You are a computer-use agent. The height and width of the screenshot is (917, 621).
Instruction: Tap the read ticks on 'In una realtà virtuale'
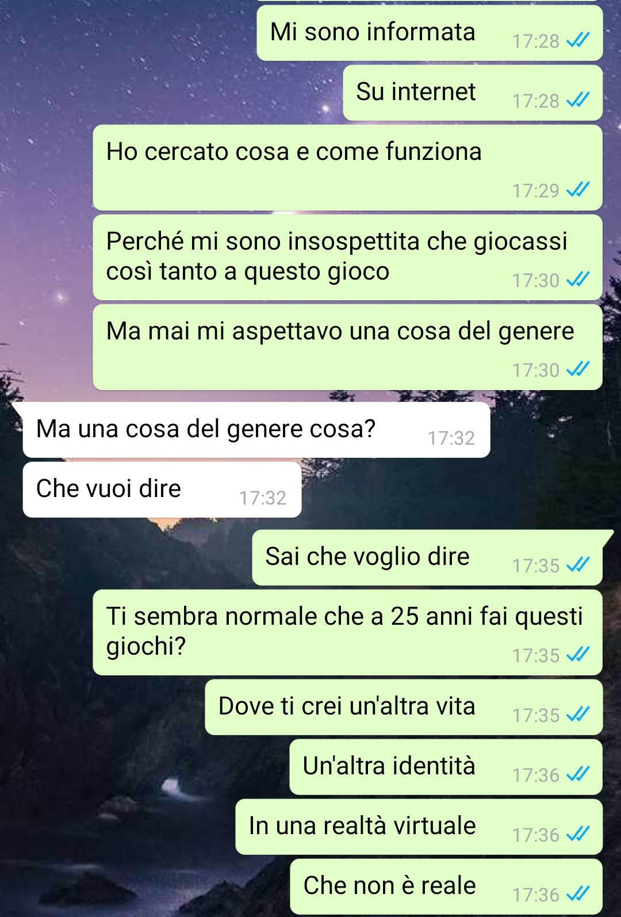pyautogui.click(x=578, y=834)
